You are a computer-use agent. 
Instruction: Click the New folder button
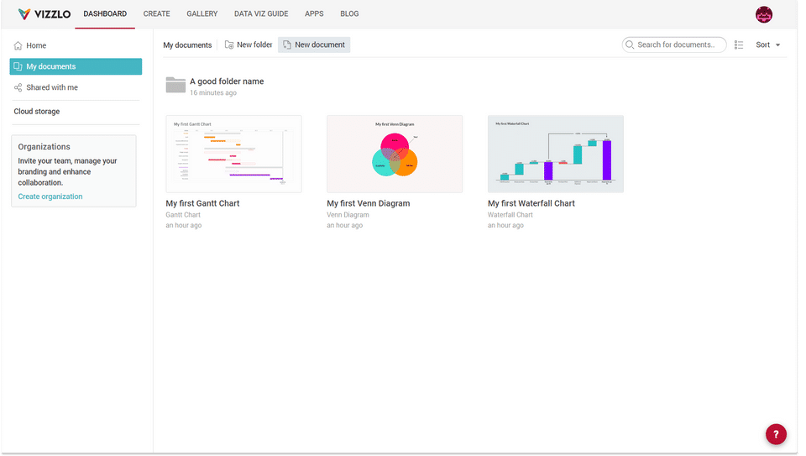click(249, 45)
